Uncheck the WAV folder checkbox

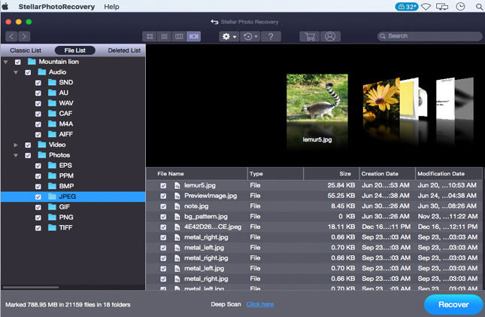click(x=38, y=103)
